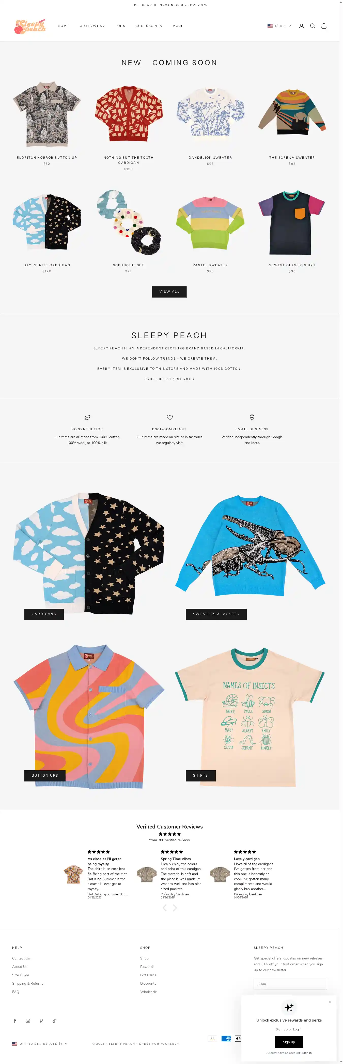Open the MORE navigation menu
Viewport: 343px width, 1064px height.
coord(178,26)
